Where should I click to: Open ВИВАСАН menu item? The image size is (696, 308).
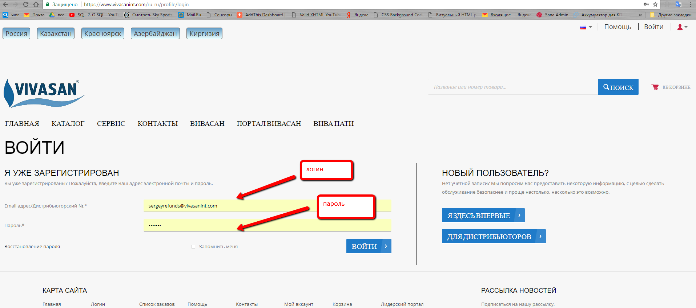(x=207, y=124)
